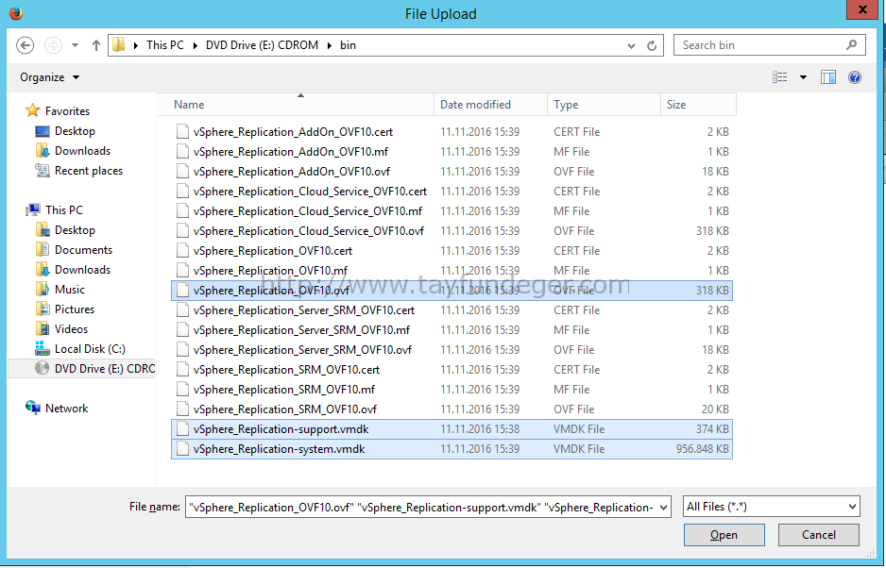The image size is (886, 568).
Task: Click the Refresh icon in address bar
Action: (652, 45)
